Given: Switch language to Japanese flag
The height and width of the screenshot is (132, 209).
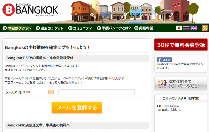Looking at the screenshot, I should click(179, 28).
